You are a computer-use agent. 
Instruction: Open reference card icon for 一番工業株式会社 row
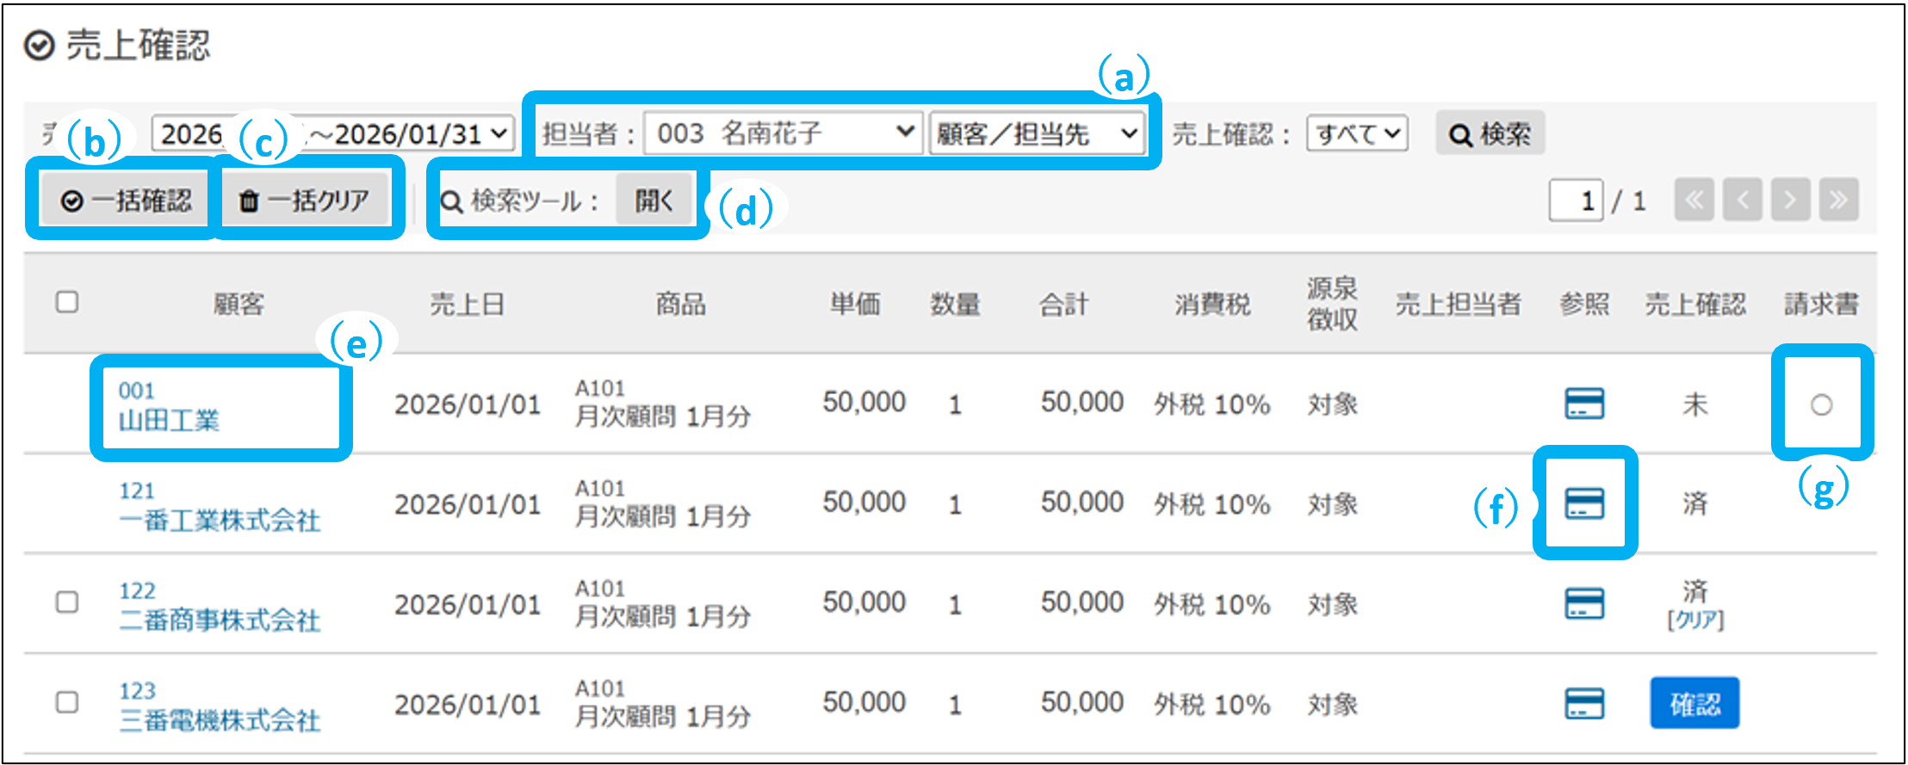tap(1583, 503)
